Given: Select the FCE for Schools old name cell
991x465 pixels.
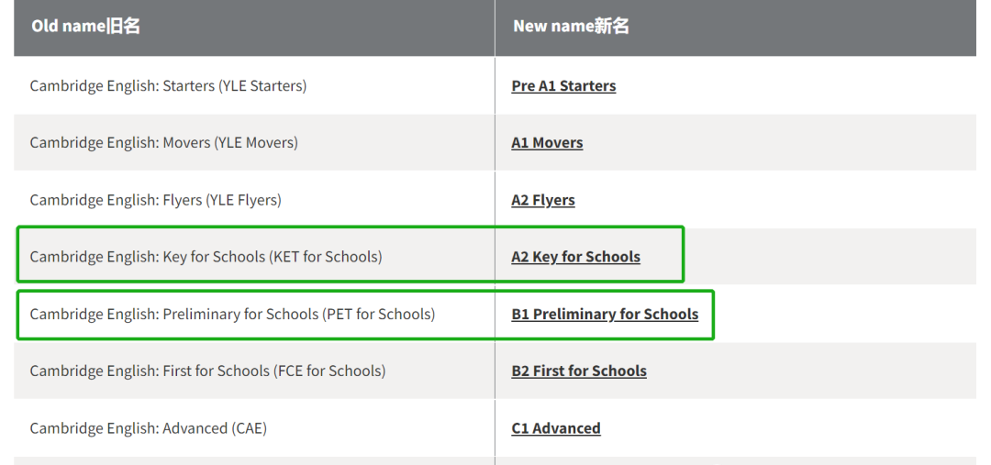Looking at the screenshot, I should [254, 371].
